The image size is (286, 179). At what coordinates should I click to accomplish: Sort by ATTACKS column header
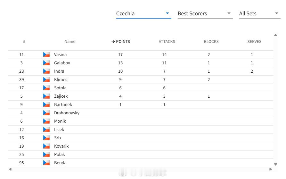(x=167, y=42)
